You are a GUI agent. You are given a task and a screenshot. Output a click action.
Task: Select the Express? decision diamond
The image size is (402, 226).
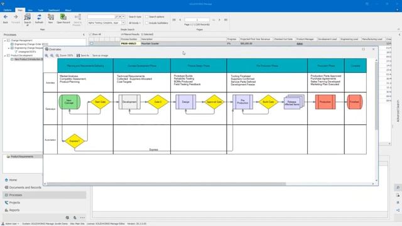pyautogui.click(x=75, y=141)
